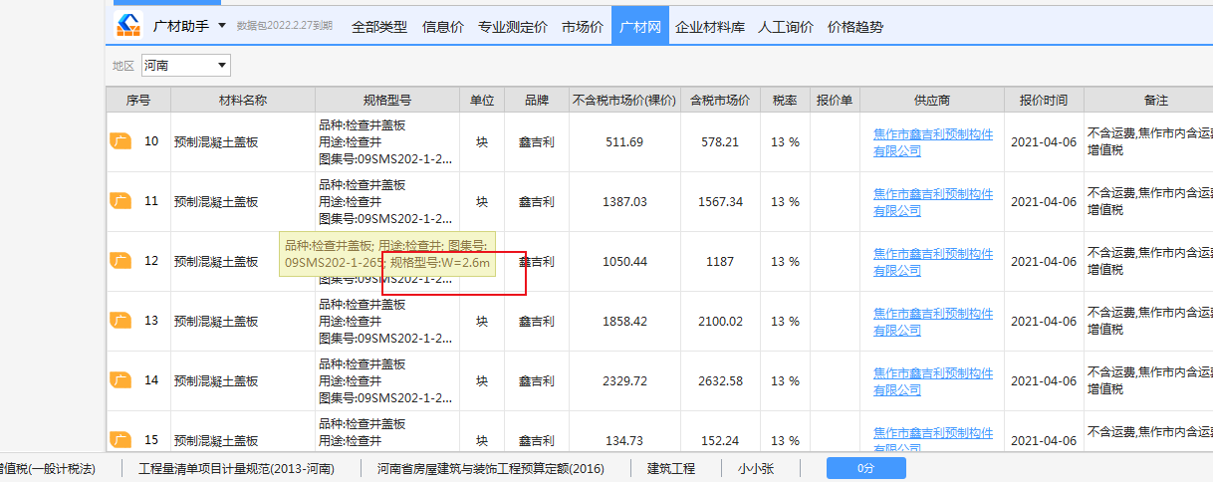Switch to 专业测定价 tab
This screenshot has width=1213, height=482.
coord(513,27)
